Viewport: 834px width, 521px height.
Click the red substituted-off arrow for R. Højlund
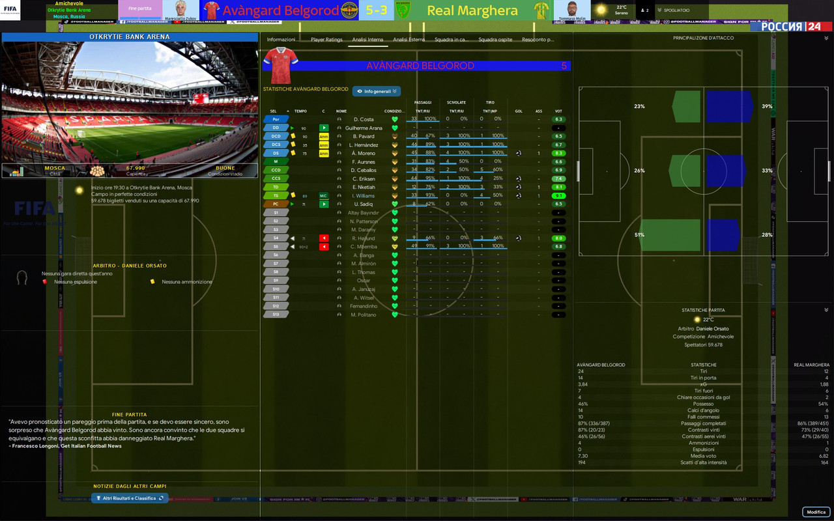click(x=324, y=238)
